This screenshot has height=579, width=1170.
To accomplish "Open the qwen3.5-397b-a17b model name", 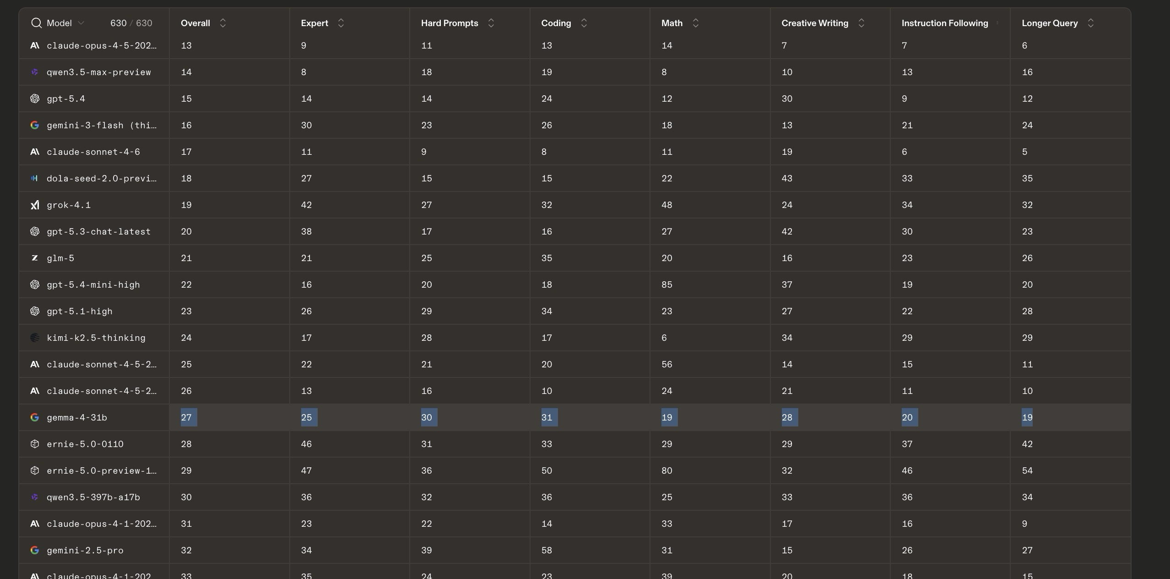I will [93, 497].
